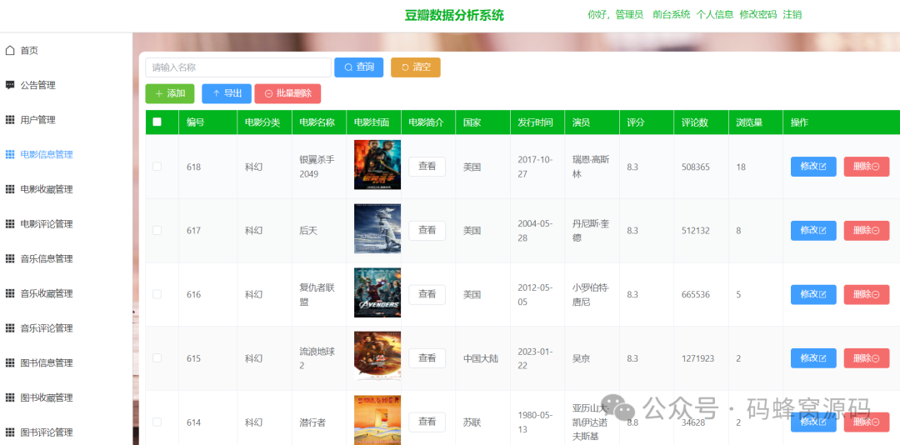900x445 pixels.
Task: Click 查看 for the movie 银翼杀手2049
Action: pos(427,167)
